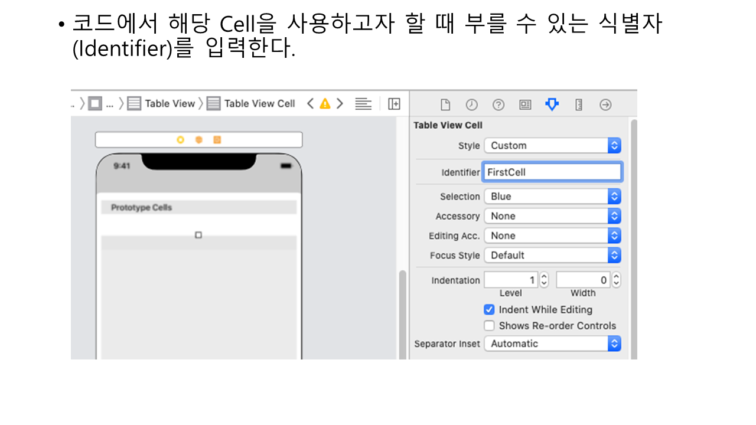Open the File inspector tab
The image size is (756, 425).
coord(445,104)
